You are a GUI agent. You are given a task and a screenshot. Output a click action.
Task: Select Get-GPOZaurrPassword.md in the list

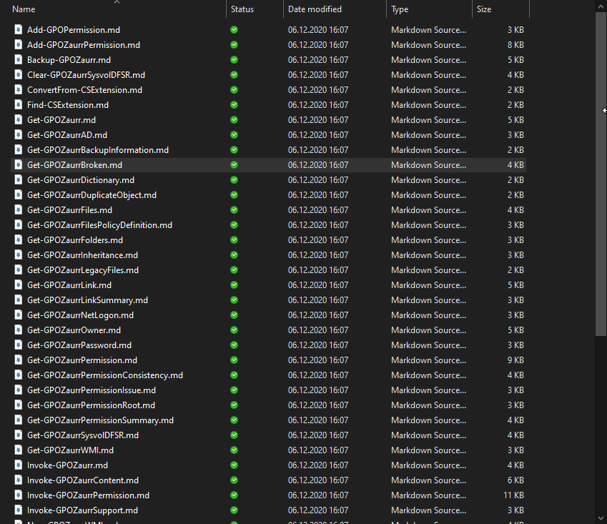(x=79, y=345)
